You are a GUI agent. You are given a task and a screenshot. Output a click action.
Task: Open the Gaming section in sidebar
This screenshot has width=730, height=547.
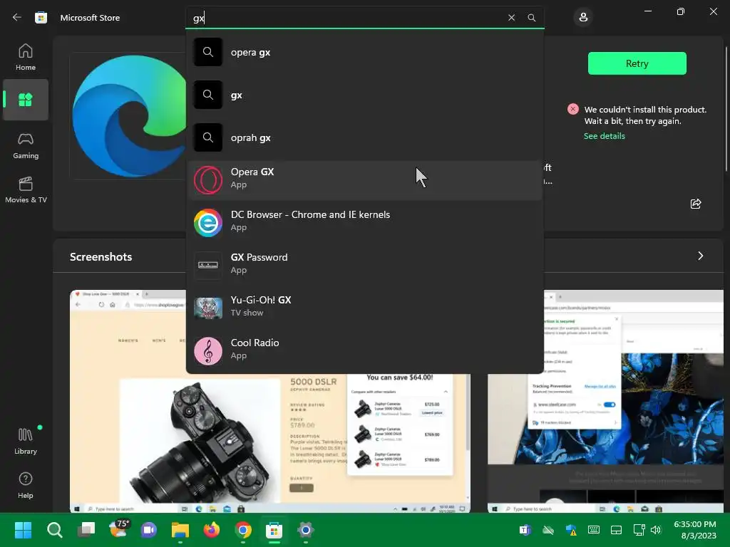pyautogui.click(x=26, y=145)
